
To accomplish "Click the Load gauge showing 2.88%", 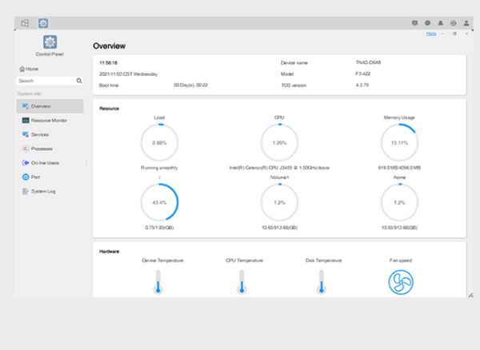I will (159, 142).
